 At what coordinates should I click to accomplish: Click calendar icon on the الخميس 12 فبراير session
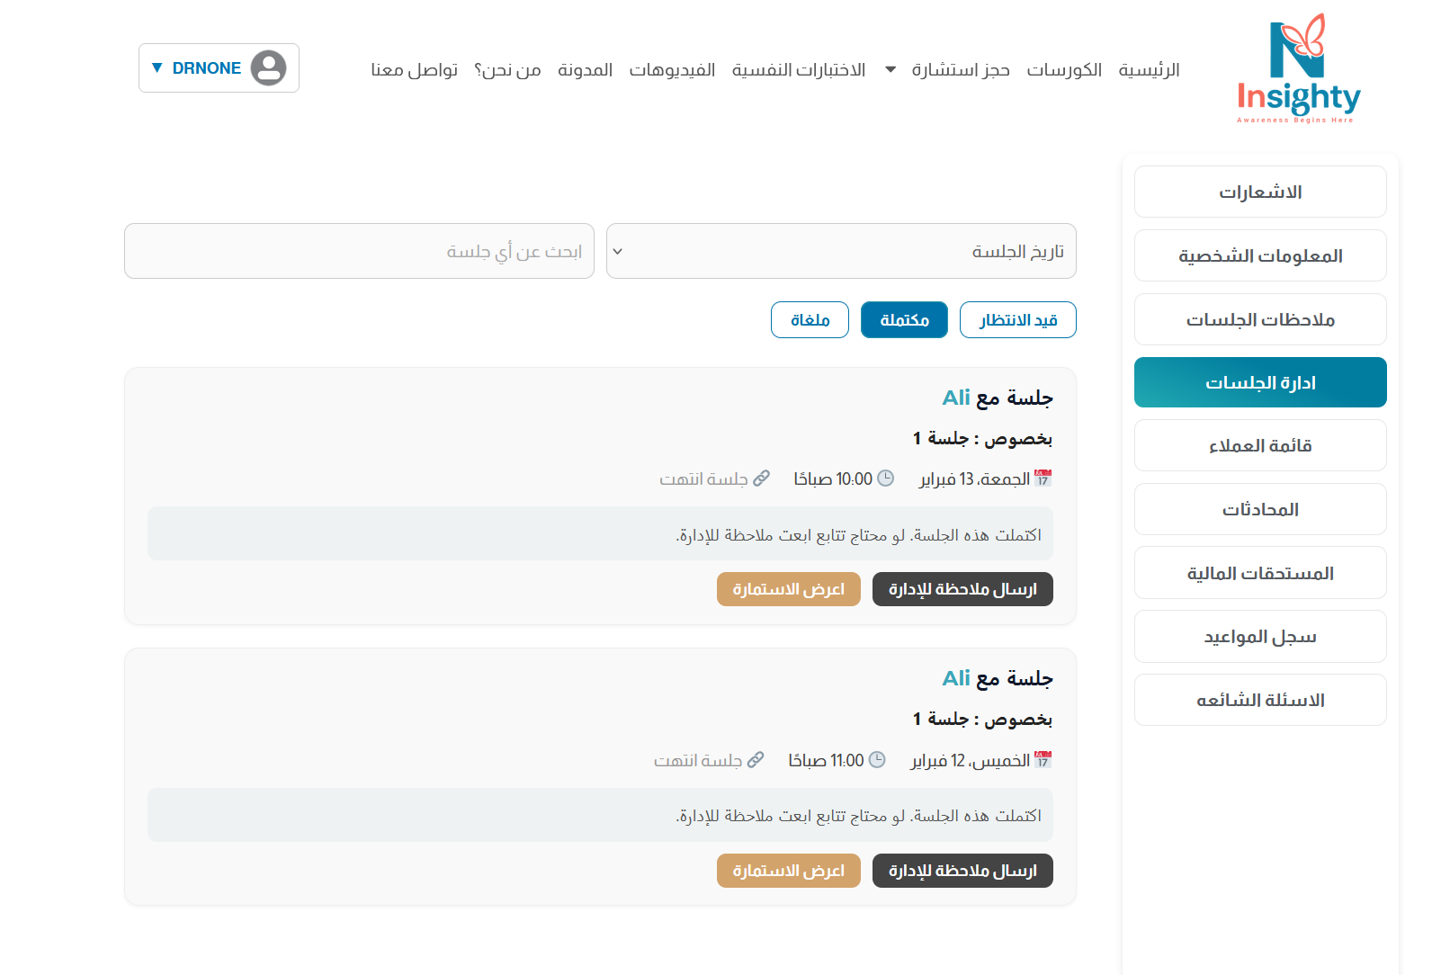coord(1043,760)
